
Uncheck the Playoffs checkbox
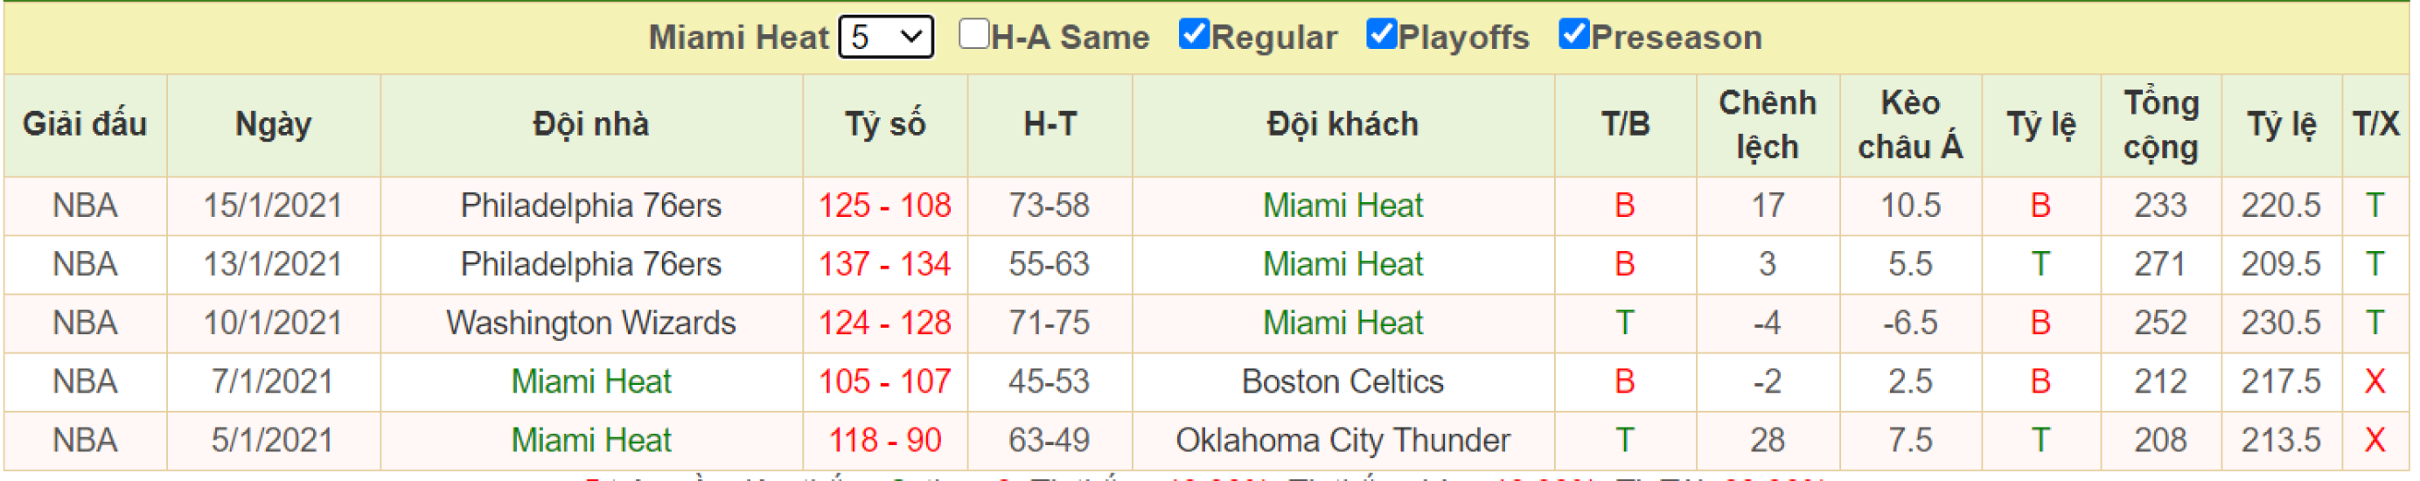pyautogui.click(x=1381, y=35)
